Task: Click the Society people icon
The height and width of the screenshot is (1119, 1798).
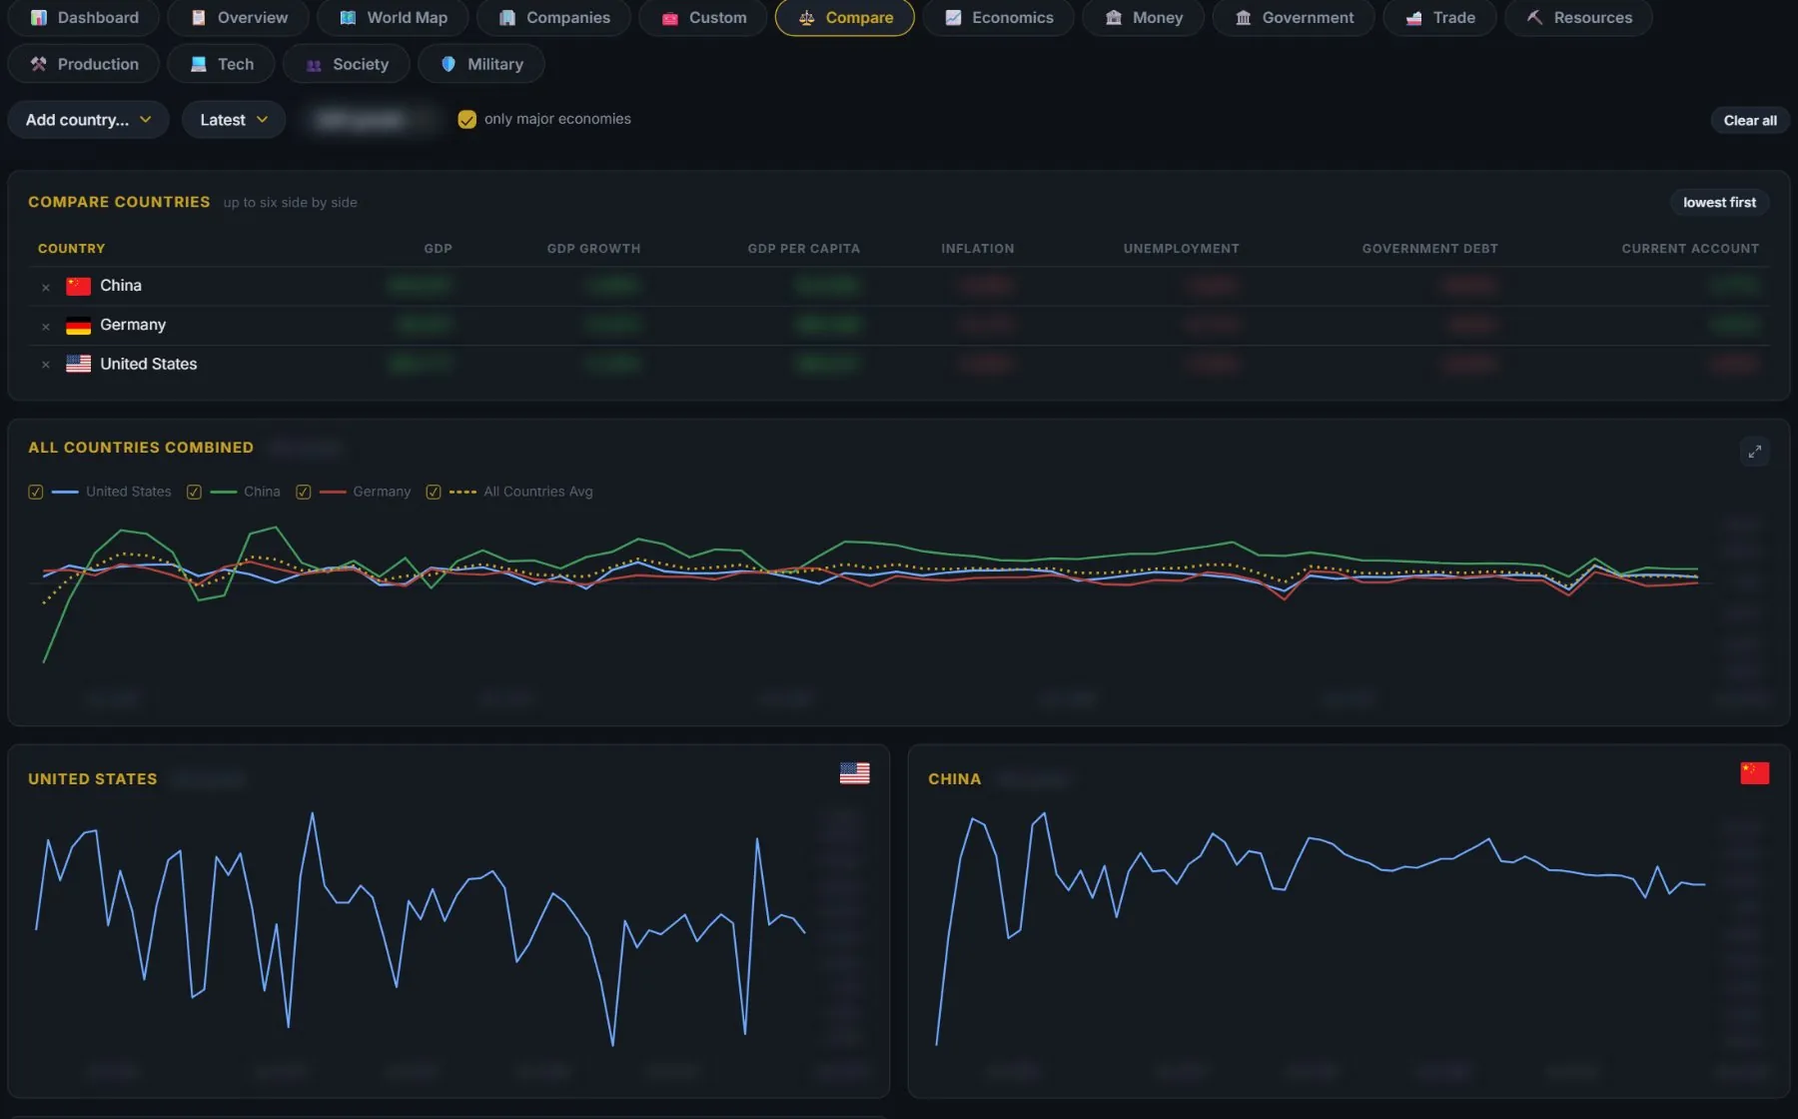Action: pos(314,65)
